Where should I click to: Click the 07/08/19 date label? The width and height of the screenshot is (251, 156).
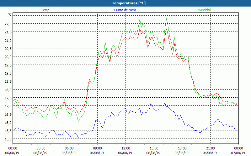pyautogui.click(x=238, y=153)
